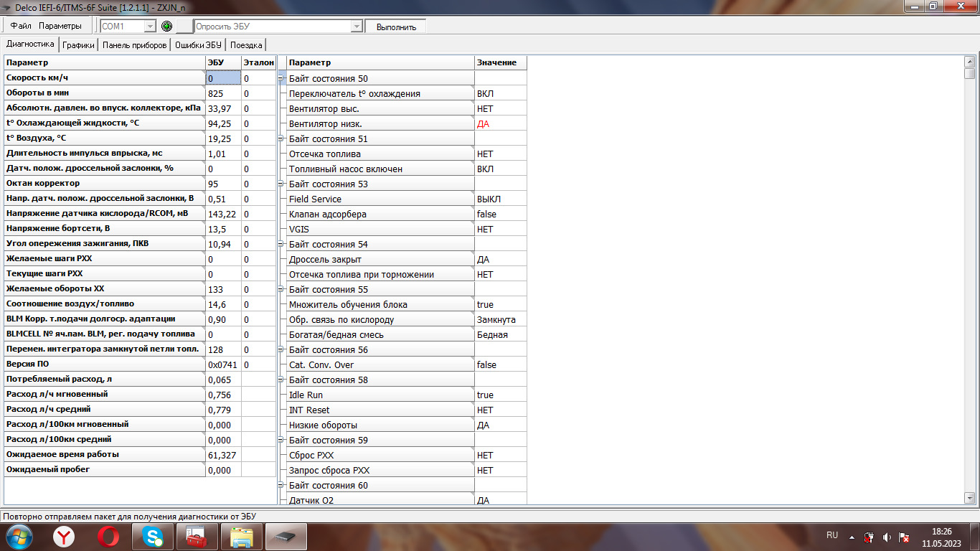Click scrollbar down arrow in status list
980x551 pixels.
tap(970, 497)
